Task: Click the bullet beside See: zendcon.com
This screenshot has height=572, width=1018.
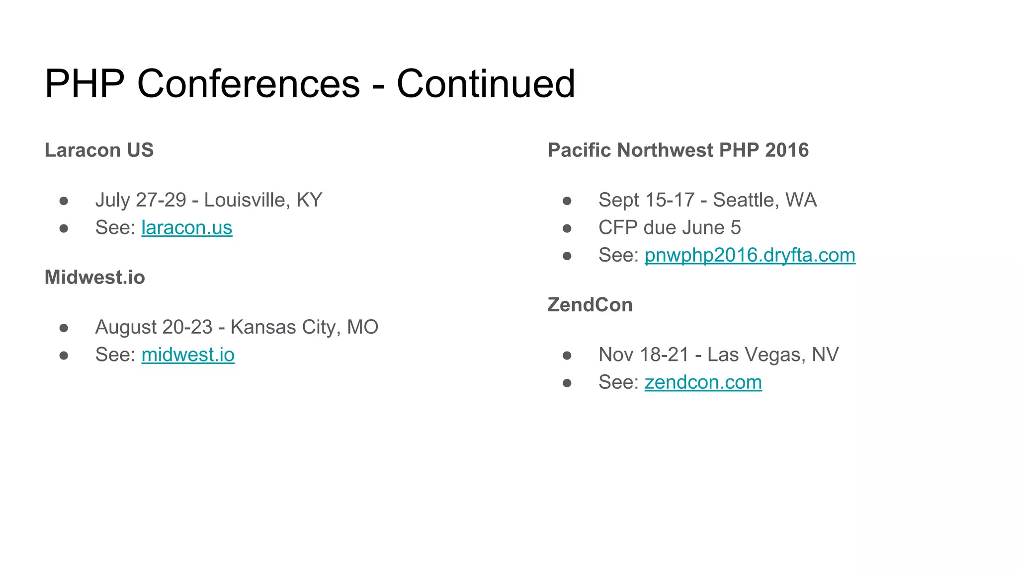Action: coord(567,383)
